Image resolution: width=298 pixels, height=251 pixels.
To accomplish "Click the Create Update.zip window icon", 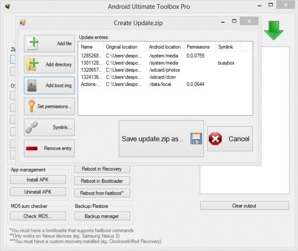I will [x=23, y=23].
